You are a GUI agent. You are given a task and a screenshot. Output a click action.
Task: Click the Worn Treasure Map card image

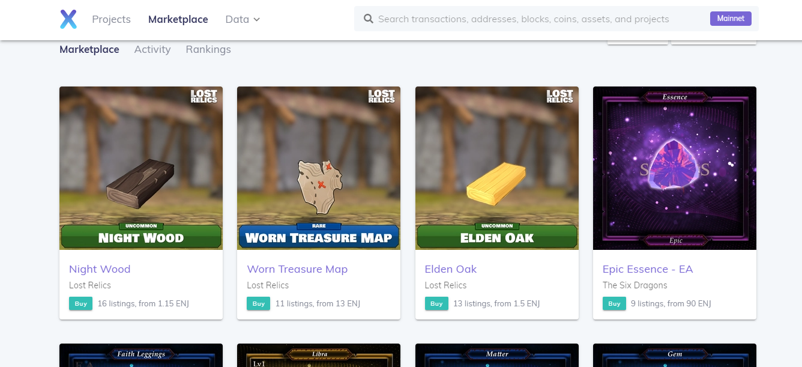pos(319,168)
